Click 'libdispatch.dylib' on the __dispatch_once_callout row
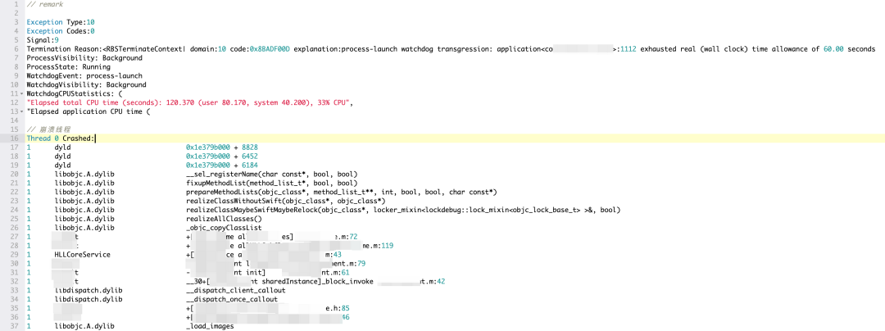This screenshot has width=885, height=331. pos(88,301)
